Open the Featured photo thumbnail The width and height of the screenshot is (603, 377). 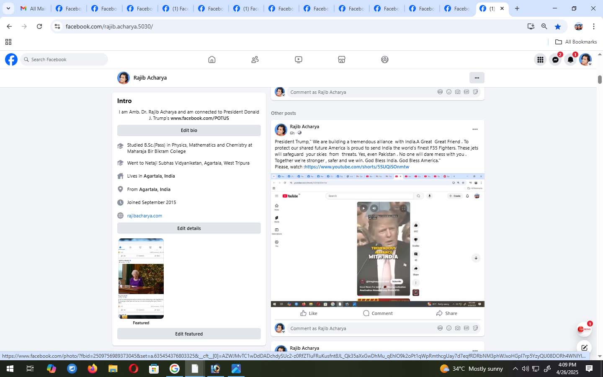point(141,279)
